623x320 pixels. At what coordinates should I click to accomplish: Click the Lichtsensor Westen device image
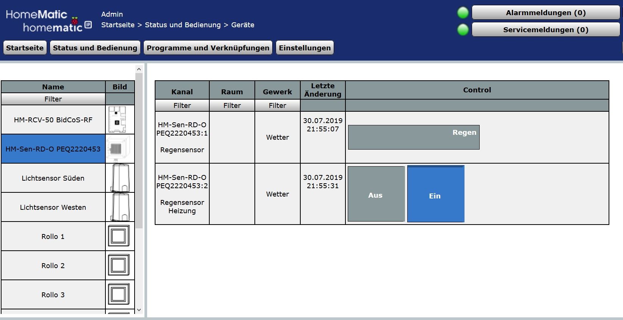tap(120, 207)
